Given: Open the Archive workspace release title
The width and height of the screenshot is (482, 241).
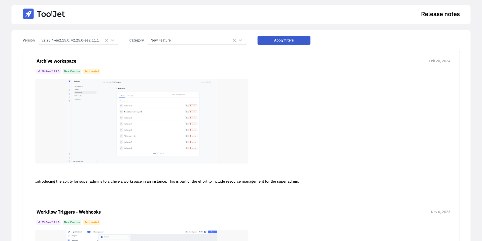Looking at the screenshot, I should [x=56, y=61].
